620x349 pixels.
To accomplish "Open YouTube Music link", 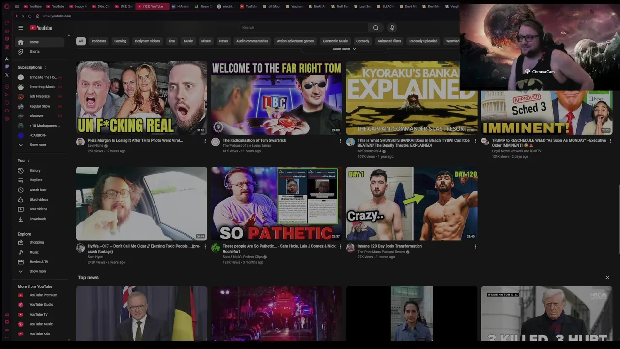I will coord(40,324).
